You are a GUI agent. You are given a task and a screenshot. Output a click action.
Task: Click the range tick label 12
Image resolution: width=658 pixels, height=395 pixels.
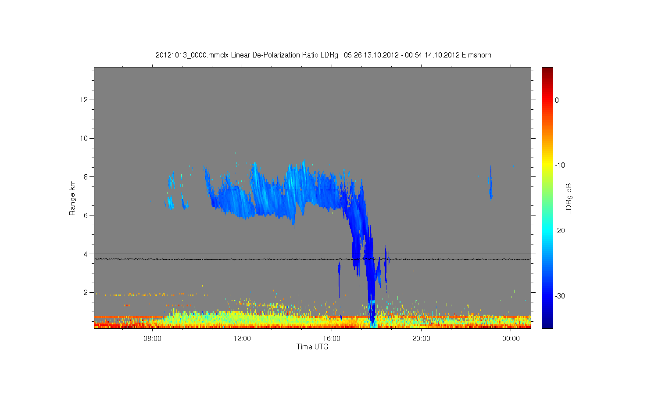85,100
